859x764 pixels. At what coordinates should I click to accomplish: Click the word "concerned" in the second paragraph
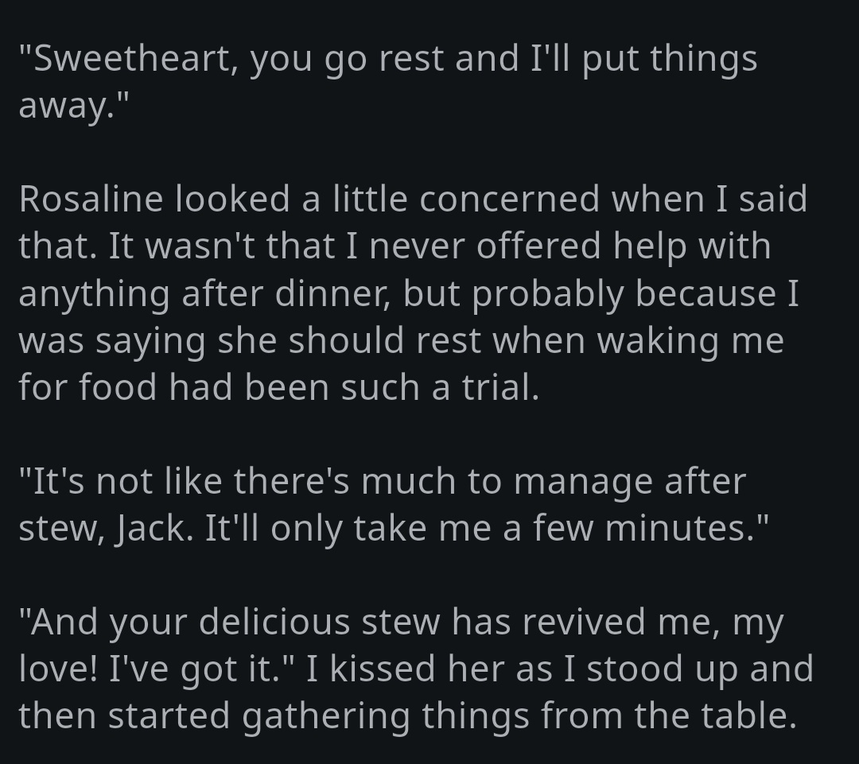[509, 199]
